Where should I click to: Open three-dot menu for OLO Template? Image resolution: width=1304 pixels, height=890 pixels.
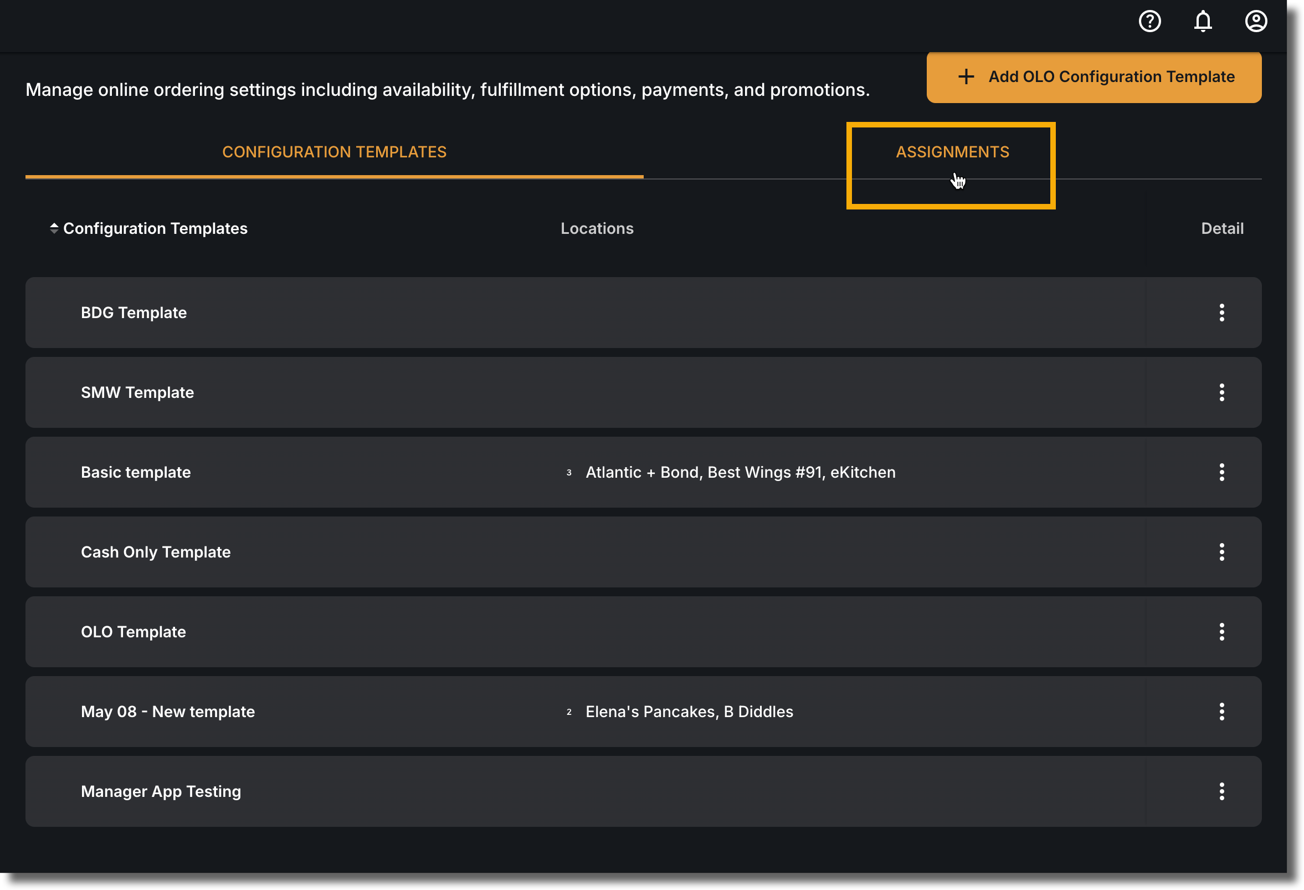click(x=1221, y=631)
